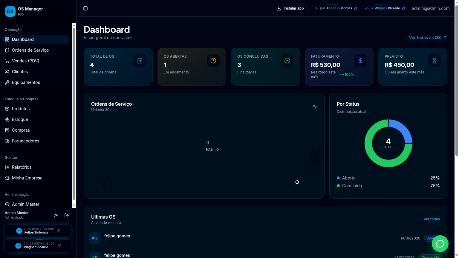Open Compras section
The height and width of the screenshot is (258, 459).
36,130
